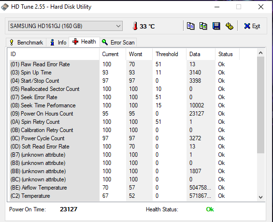This screenshot has height=222, width=273.
Task: Click the floppy disk save icon
Action: click(216, 26)
